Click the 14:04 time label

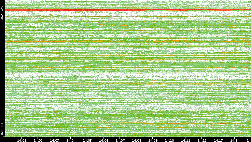click(71, 140)
